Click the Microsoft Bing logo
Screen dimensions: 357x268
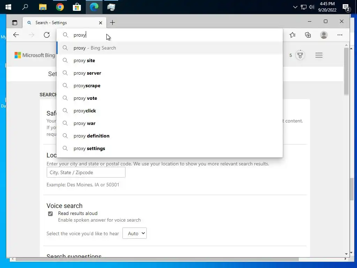[35, 55]
